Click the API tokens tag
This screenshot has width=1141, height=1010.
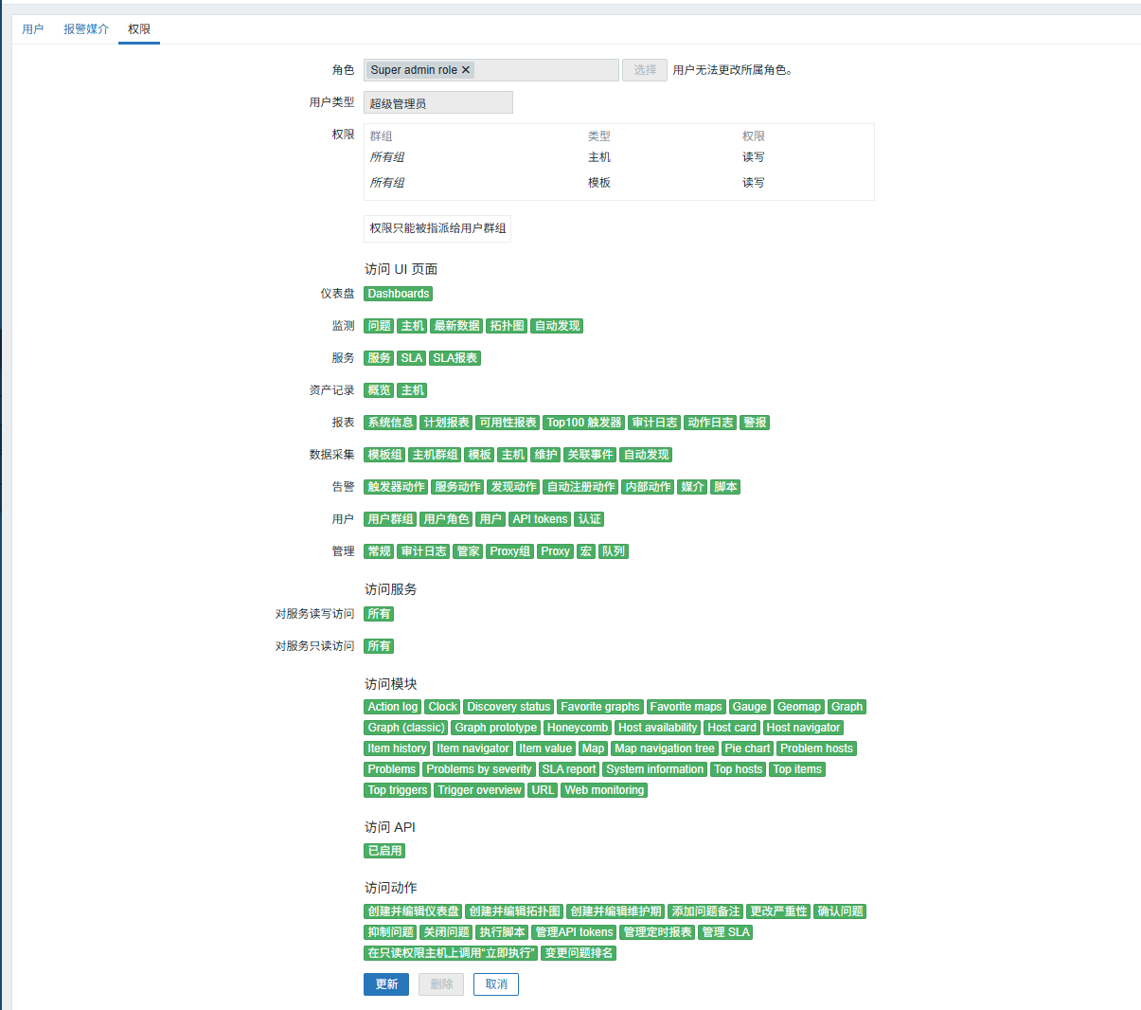540,519
